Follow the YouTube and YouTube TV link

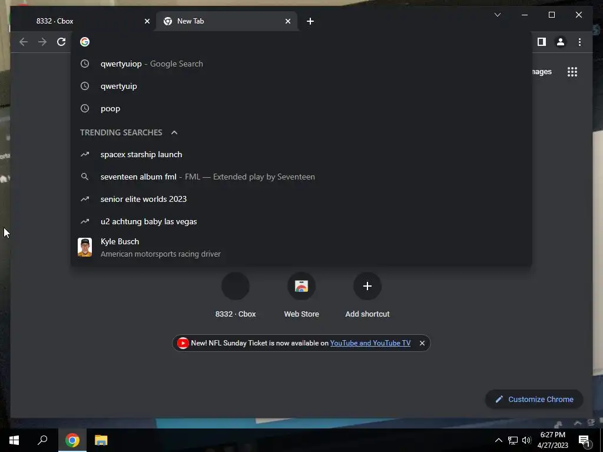click(x=370, y=343)
